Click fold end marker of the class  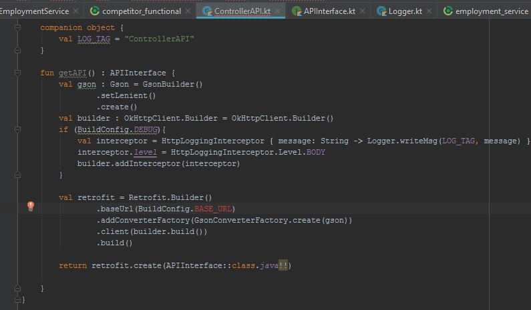(17, 299)
